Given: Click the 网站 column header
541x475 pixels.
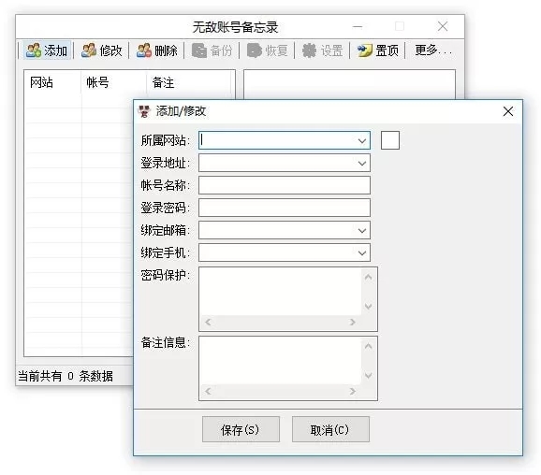Looking at the screenshot, I should 52,82.
